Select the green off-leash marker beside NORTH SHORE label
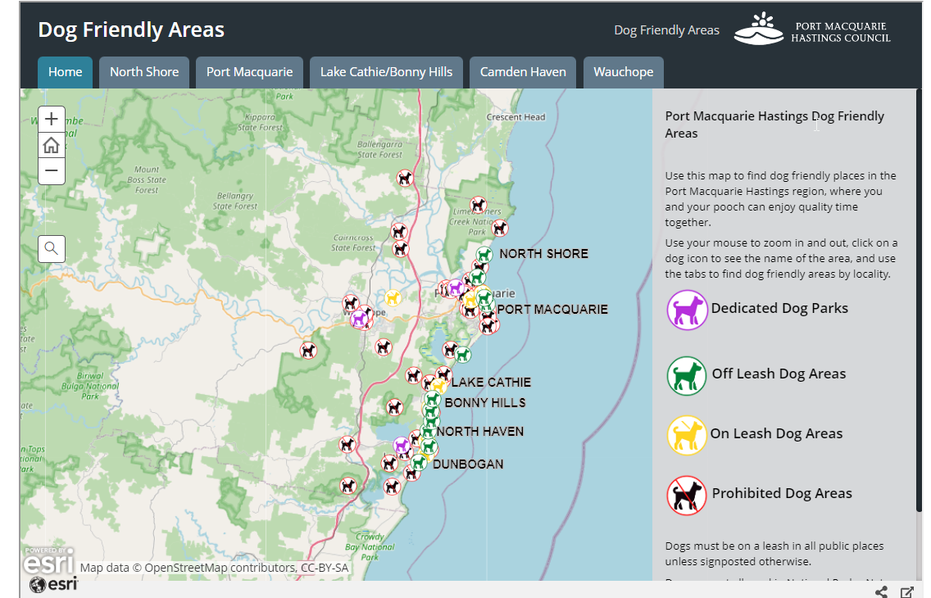Viewport: 931px width, 598px height. [x=484, y=255]
